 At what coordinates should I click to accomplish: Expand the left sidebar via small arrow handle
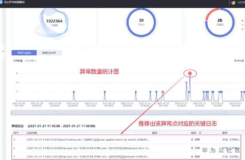[x=3, y=51]
